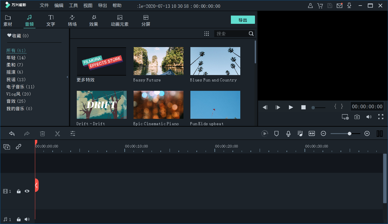The image size is (388, 224).
Task: Click the scissors split tool in toolbar
Action: point(57,134)
